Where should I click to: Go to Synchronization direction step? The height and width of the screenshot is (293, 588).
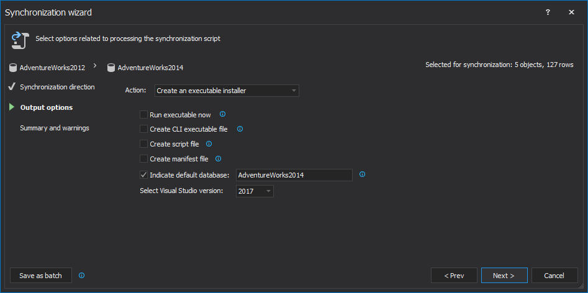pos(57,87)
